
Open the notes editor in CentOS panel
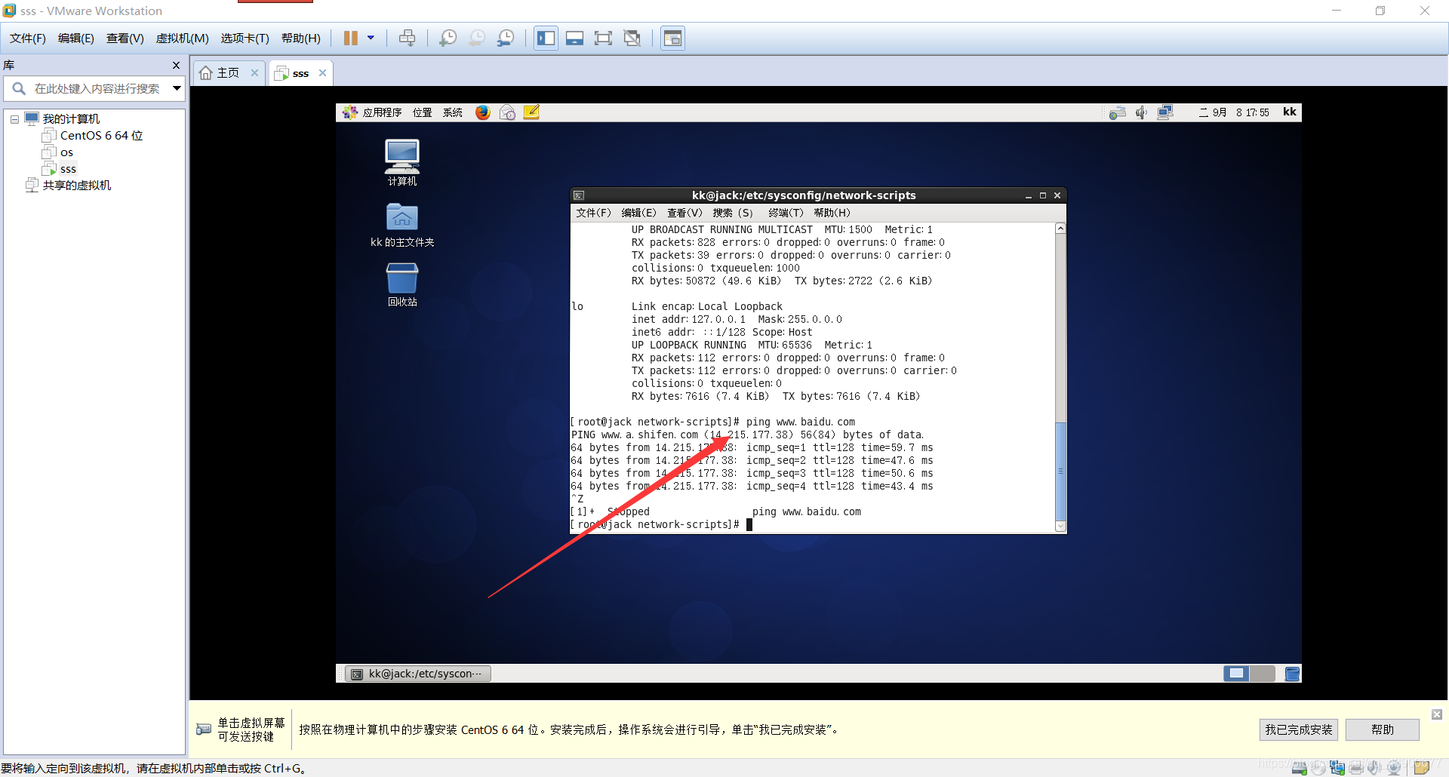[x=531, y=112]
